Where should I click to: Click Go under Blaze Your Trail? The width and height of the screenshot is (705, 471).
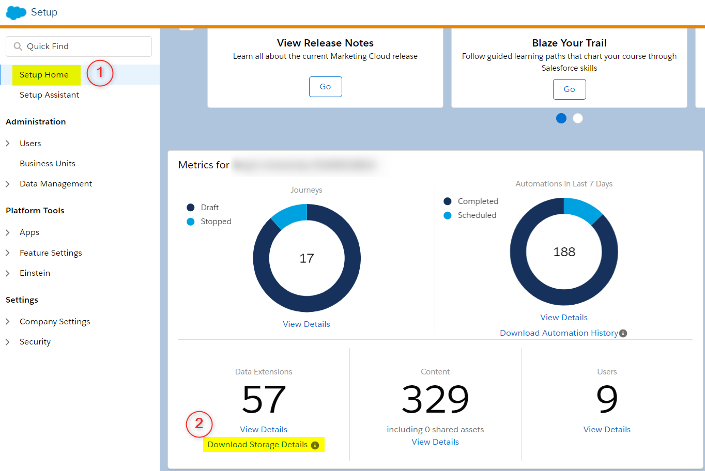pos(570,89)
